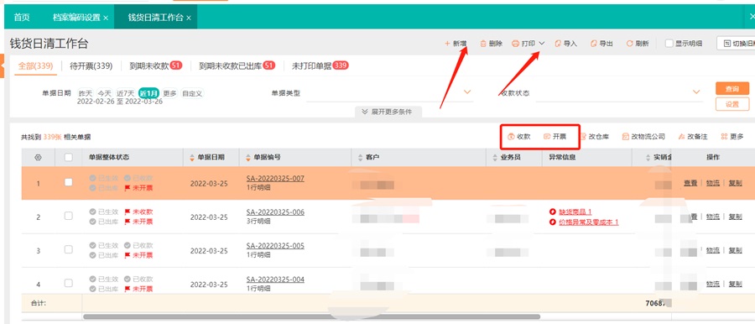Click the 删除 trash icon

coord(483,44)
